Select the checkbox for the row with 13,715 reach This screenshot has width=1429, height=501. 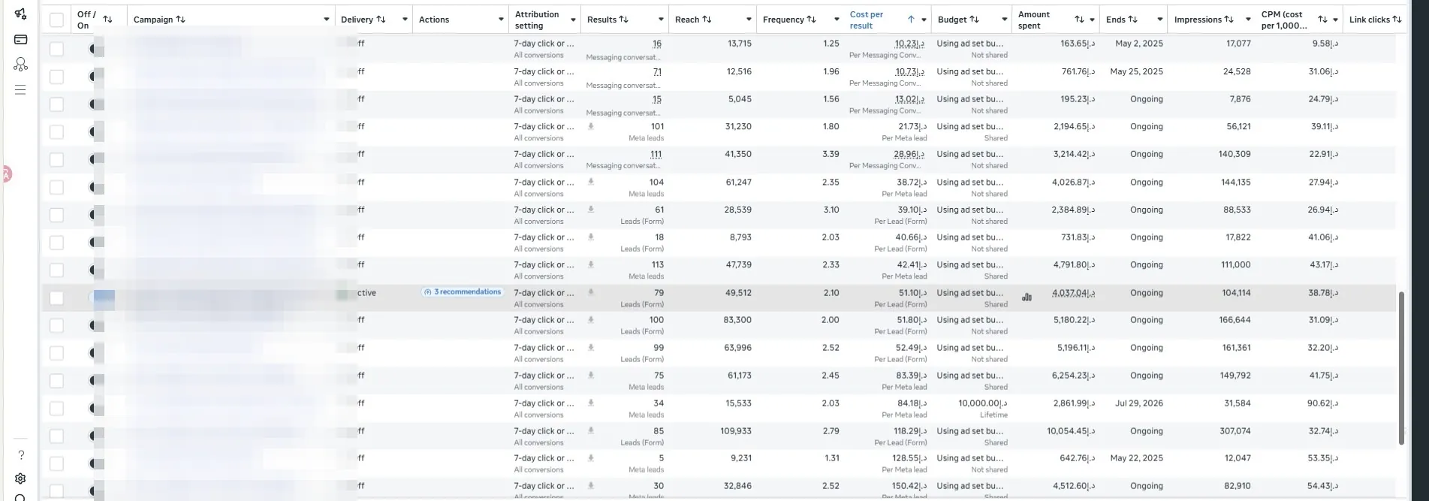[56, 49]
